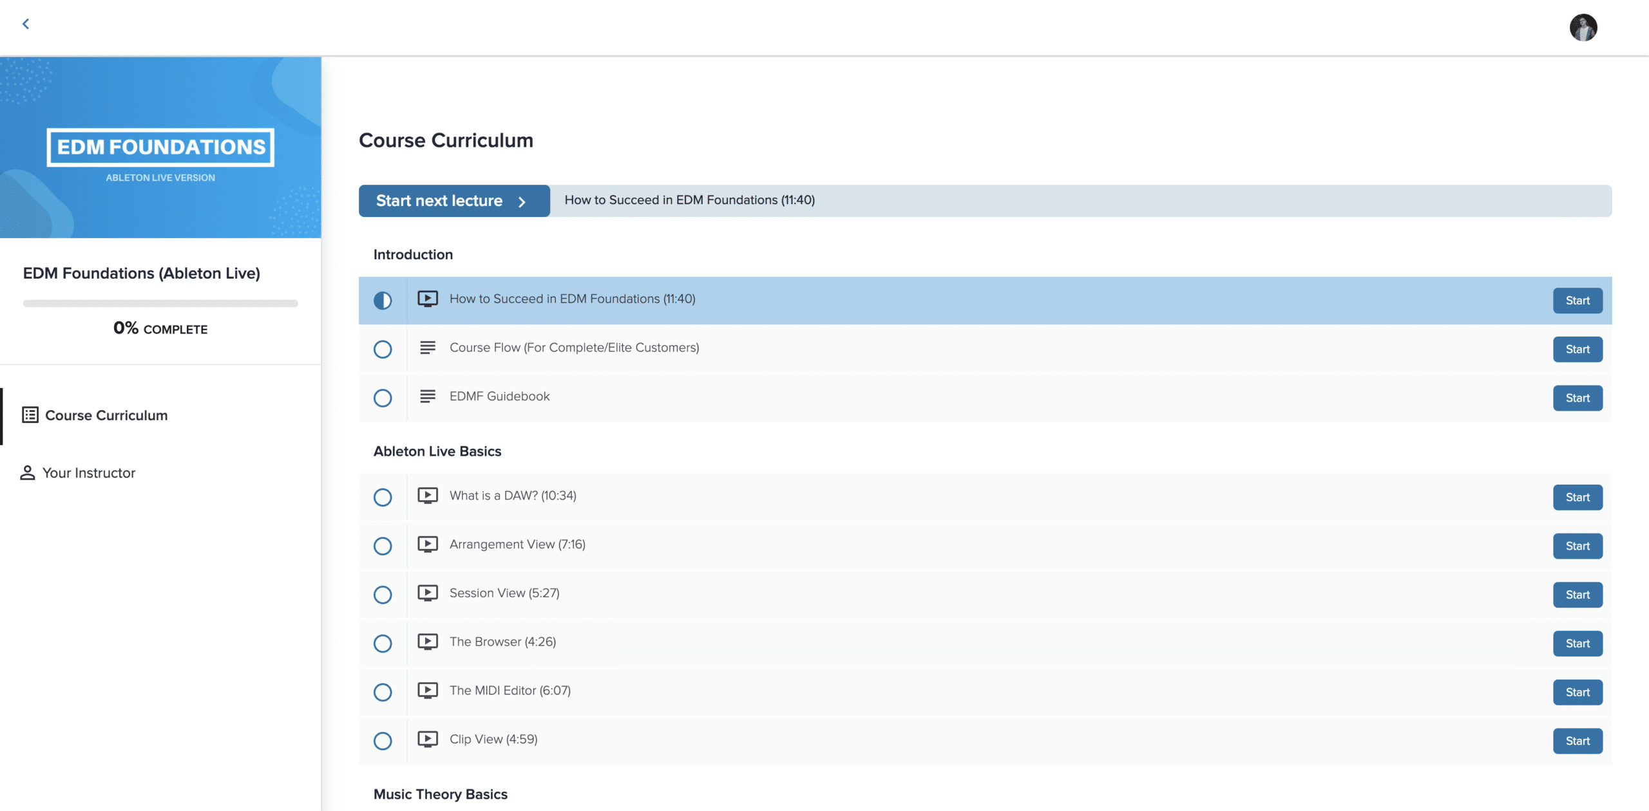Open Arrangement View (7:16) title
Viewport: 1649px width, 811px height.
point(517,545)
